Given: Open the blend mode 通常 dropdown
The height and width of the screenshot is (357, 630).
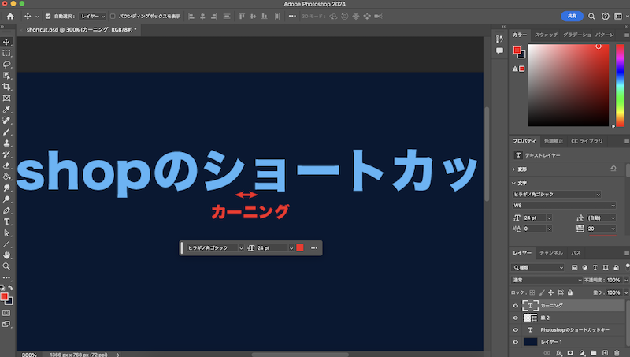Looking at the screenshot, I should [547, 281].
